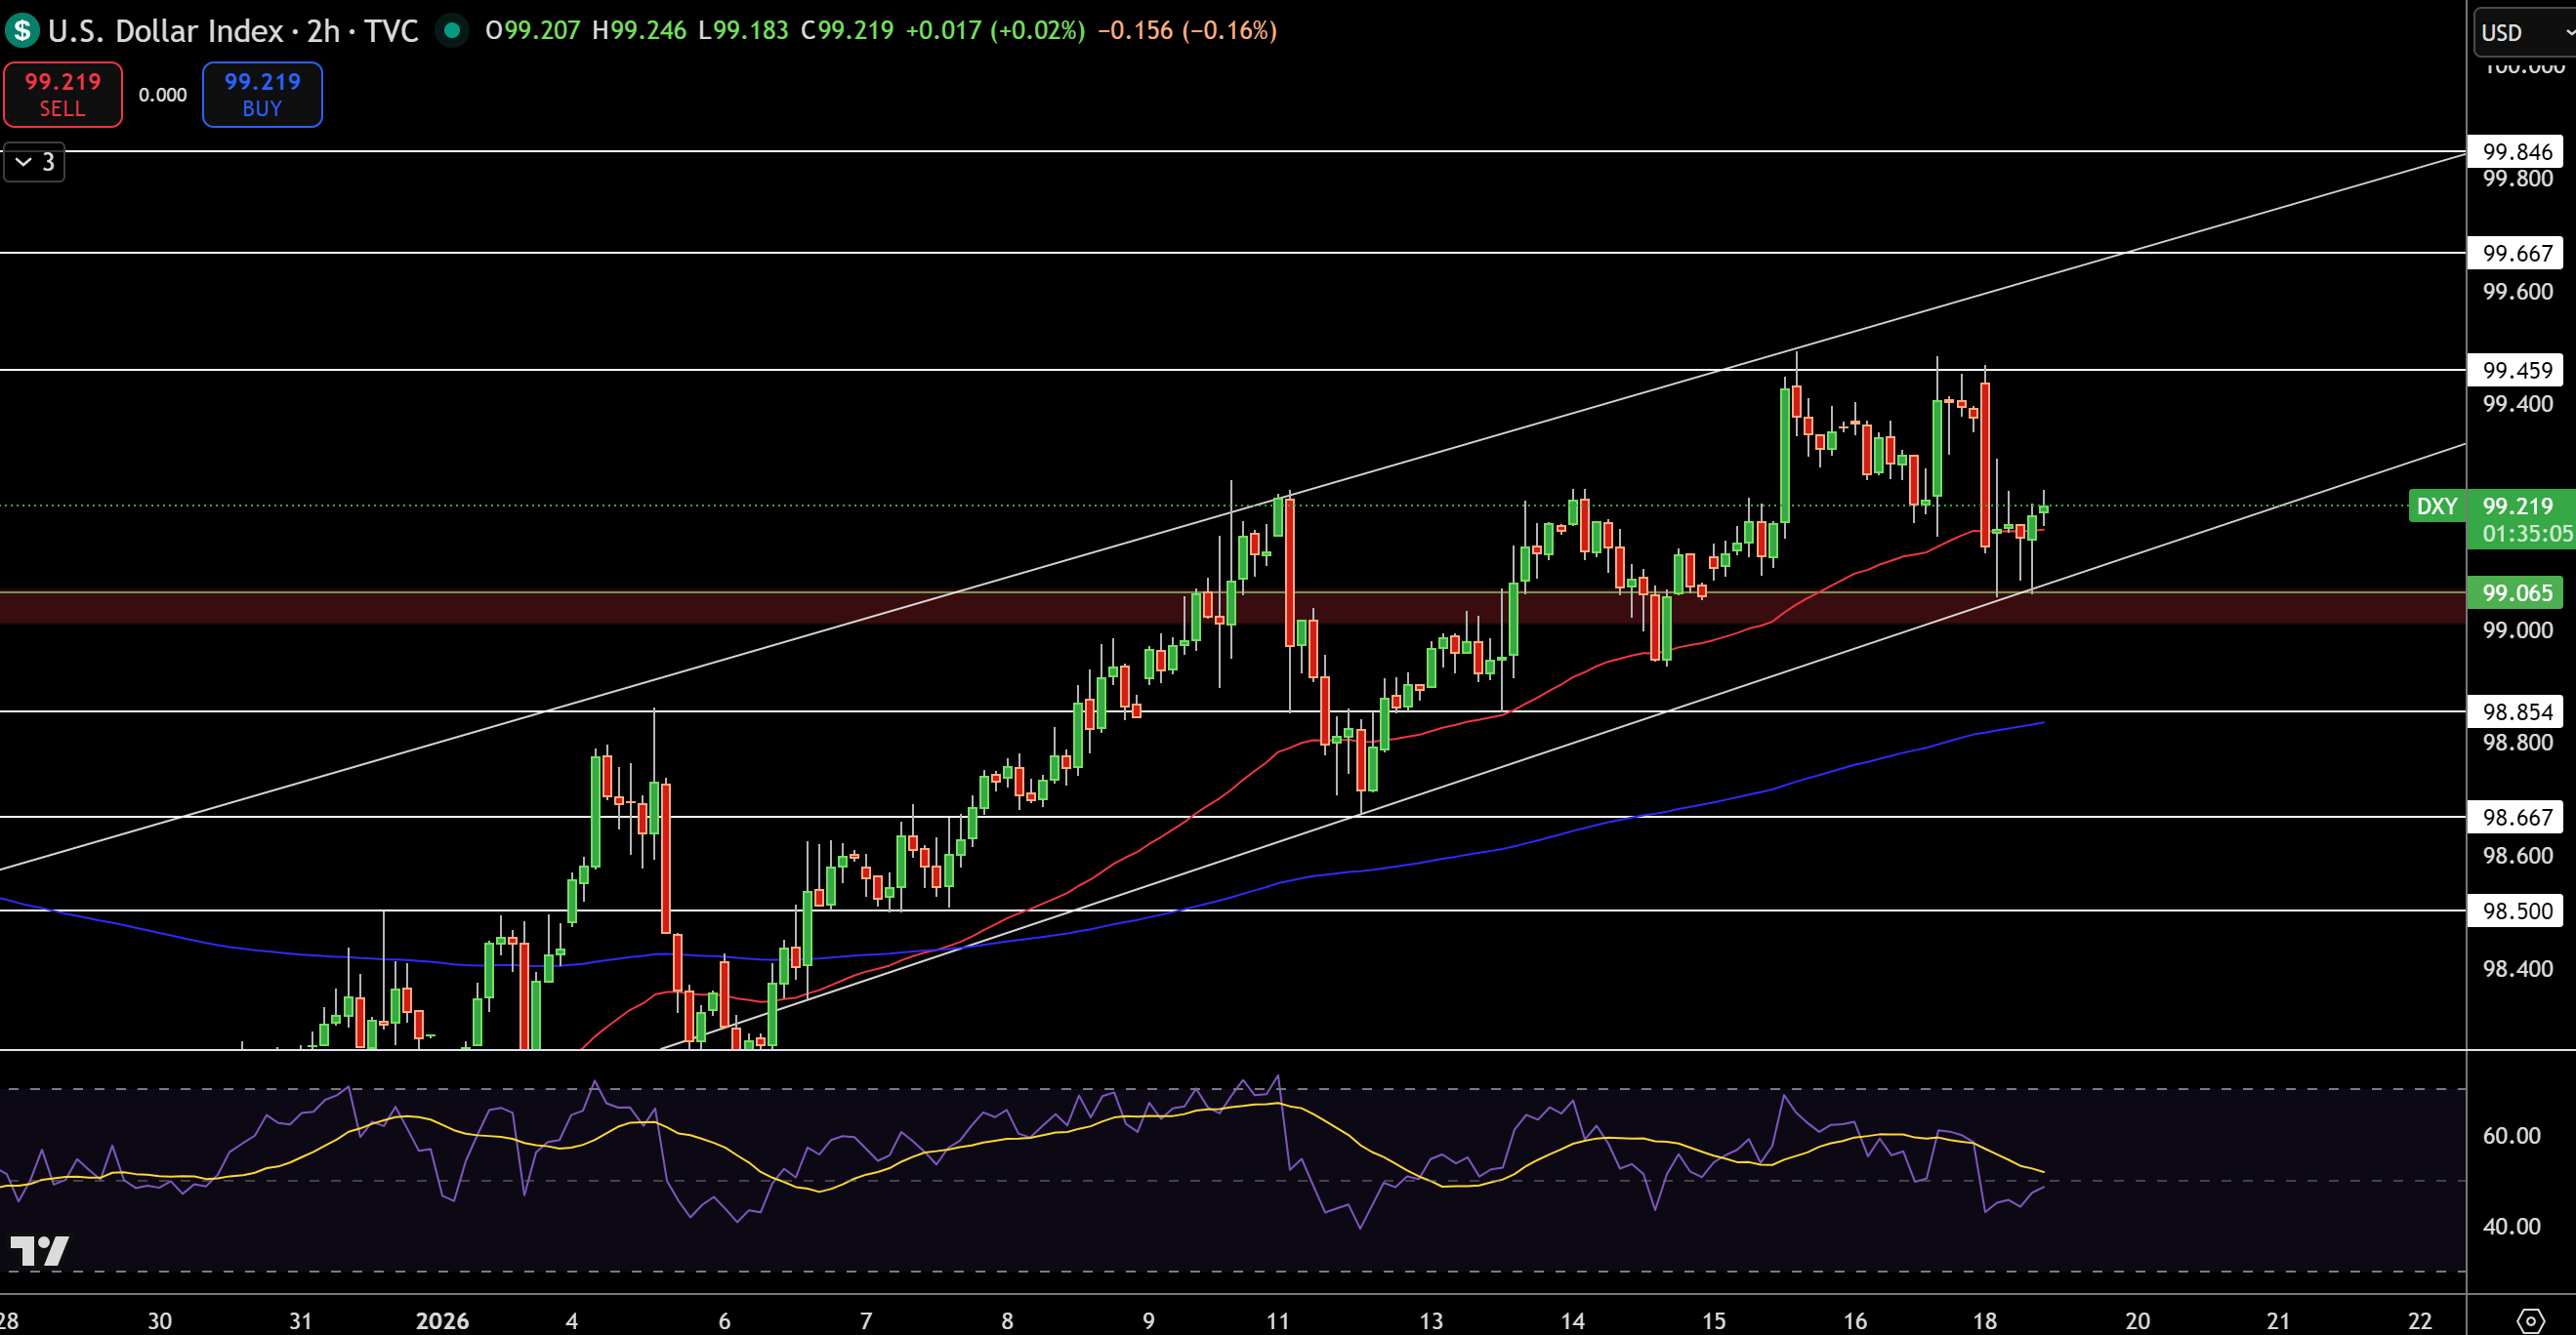Click the 99.219 BUY button
This screenshot has width=2576, height=1335.
(x=262, y=95)
